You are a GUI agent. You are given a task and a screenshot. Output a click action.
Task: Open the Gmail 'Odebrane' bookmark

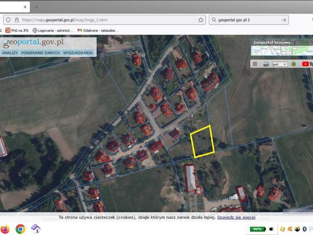coord(98,30)
